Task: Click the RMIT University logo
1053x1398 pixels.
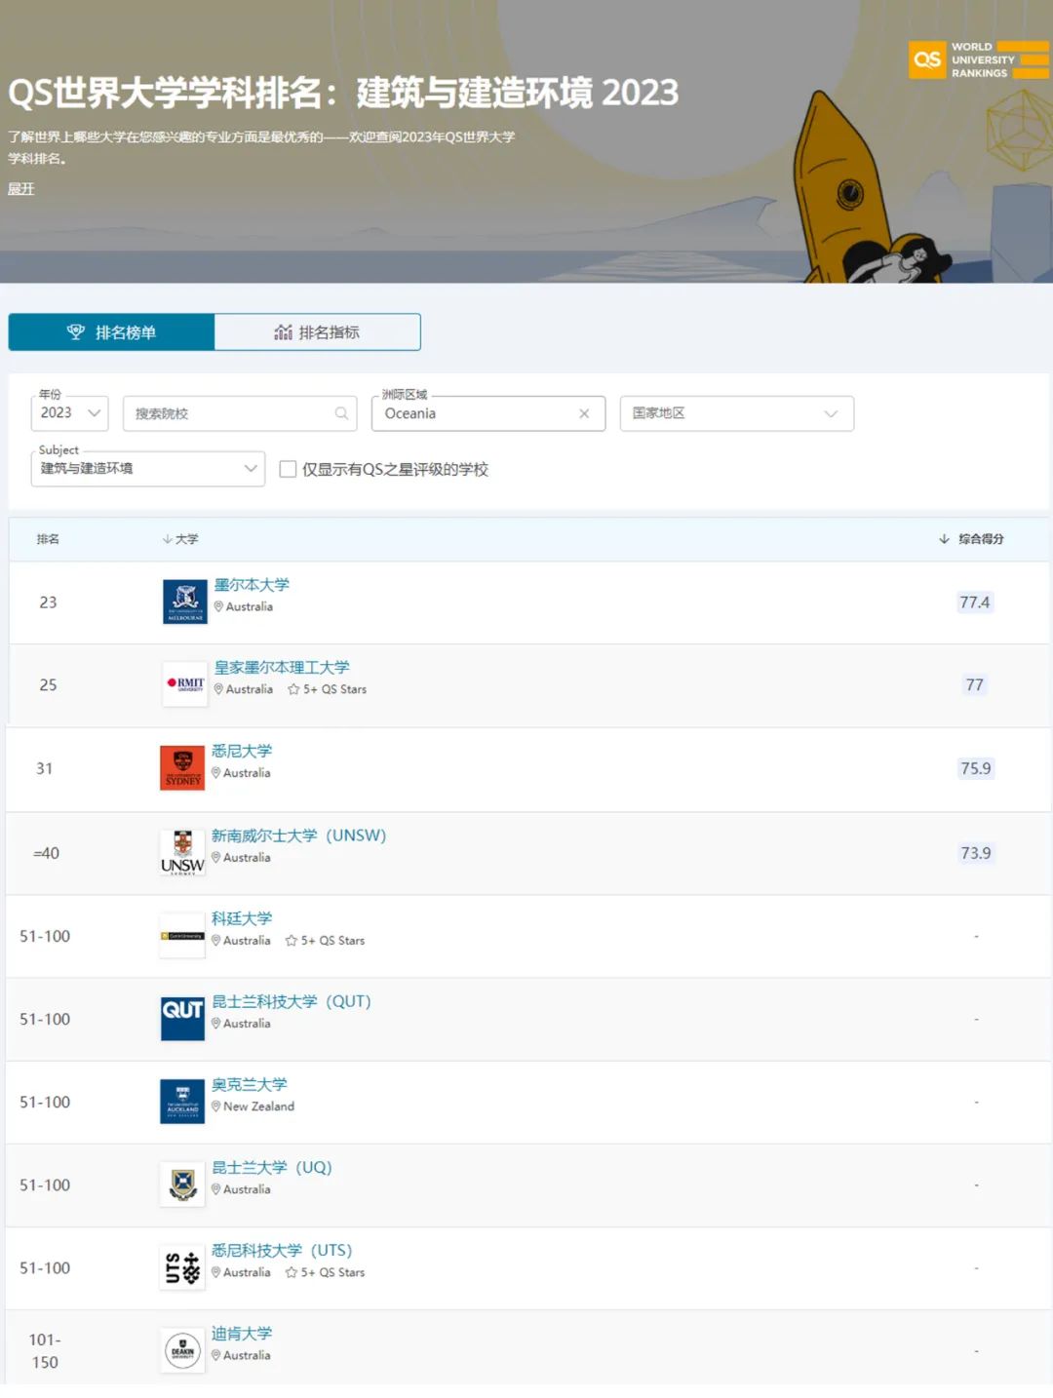Action: coord(185,684)
